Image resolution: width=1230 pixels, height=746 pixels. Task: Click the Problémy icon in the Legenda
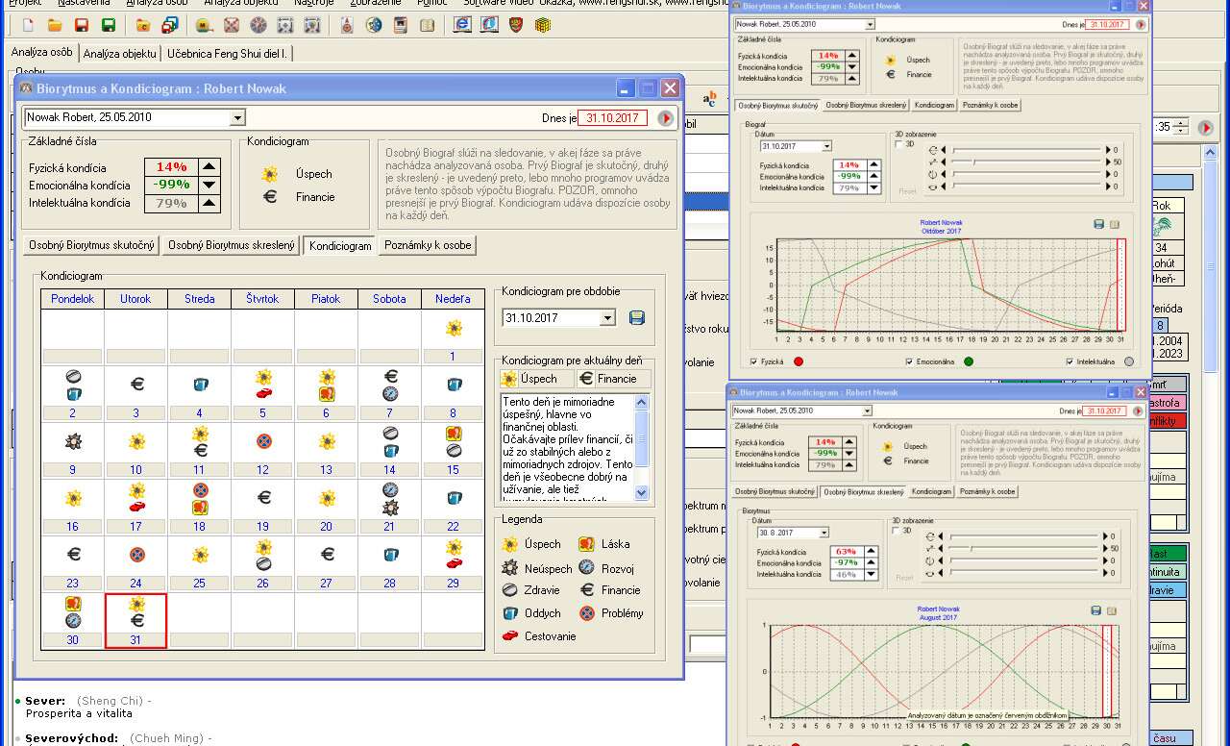point(586,613)
